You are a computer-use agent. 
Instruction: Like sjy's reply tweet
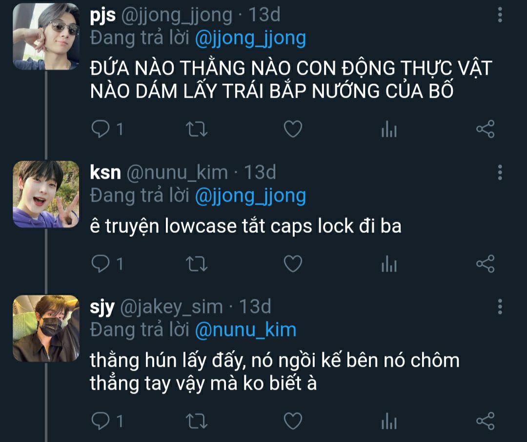[293, 421]
